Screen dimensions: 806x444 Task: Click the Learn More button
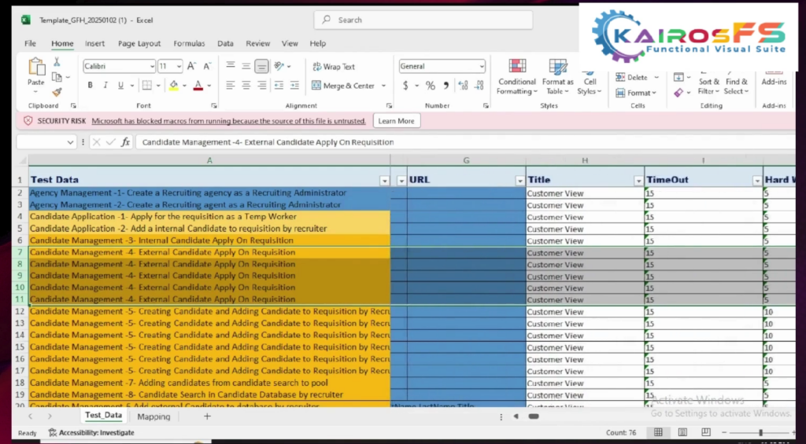click(396, 121)
